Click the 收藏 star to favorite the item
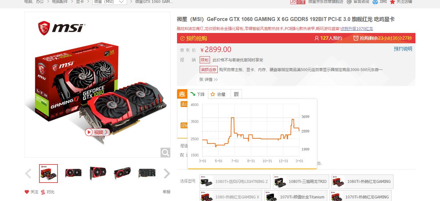The height and width of the screenshot is (201, 440). click(213, 94)
